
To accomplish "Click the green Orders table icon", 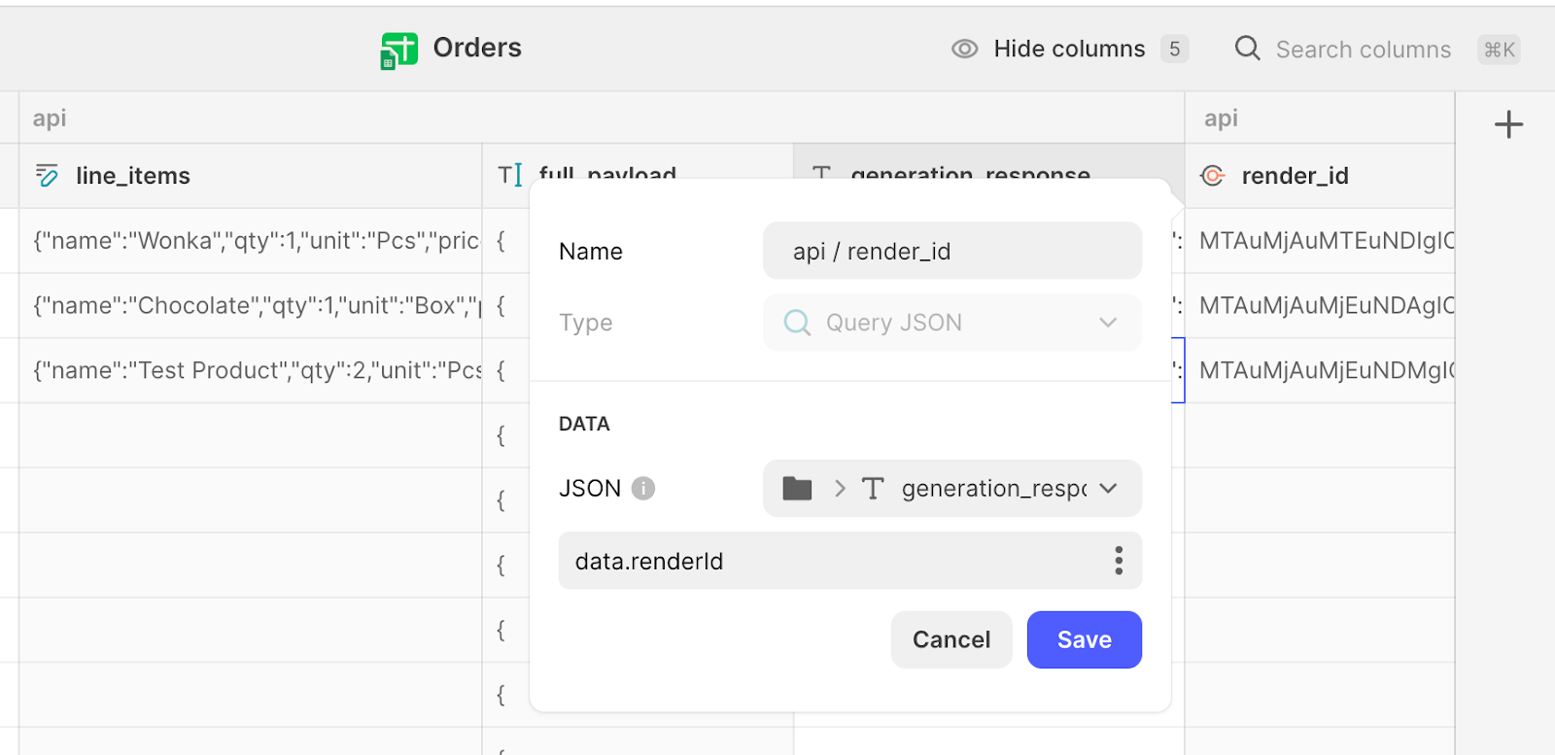I will pos(398,51).
